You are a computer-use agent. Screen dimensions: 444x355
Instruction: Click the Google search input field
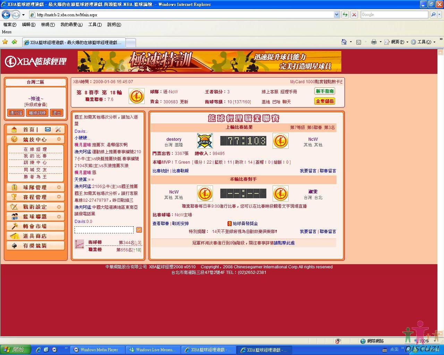[x=395, y=15]
